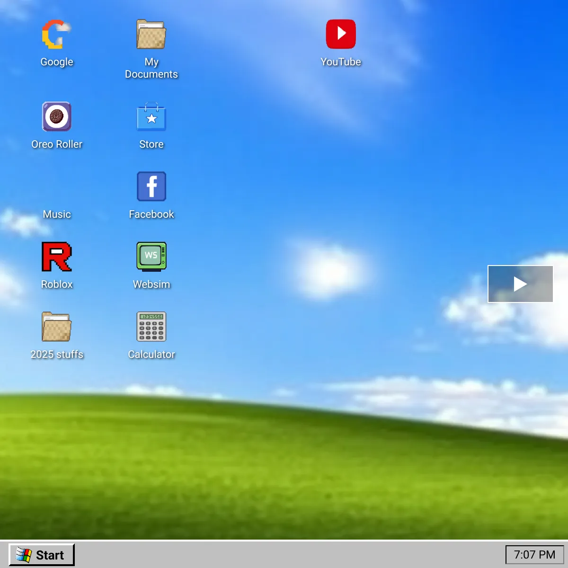Click the Start button on the taskbar

[42, 555]
